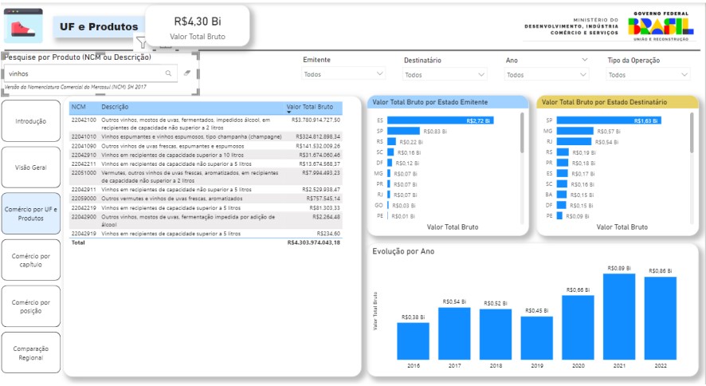Navigate to Comparação Regional
Viewport: 706px width, 386px height.
click(x=31, y=353)
